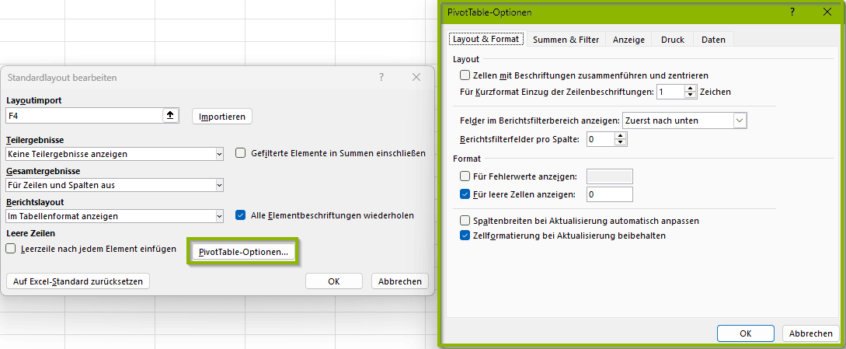The image size is (846, 349).
Task: Enable Gefilterte Elemente in Summen einschließen
Action: (241, 153)
